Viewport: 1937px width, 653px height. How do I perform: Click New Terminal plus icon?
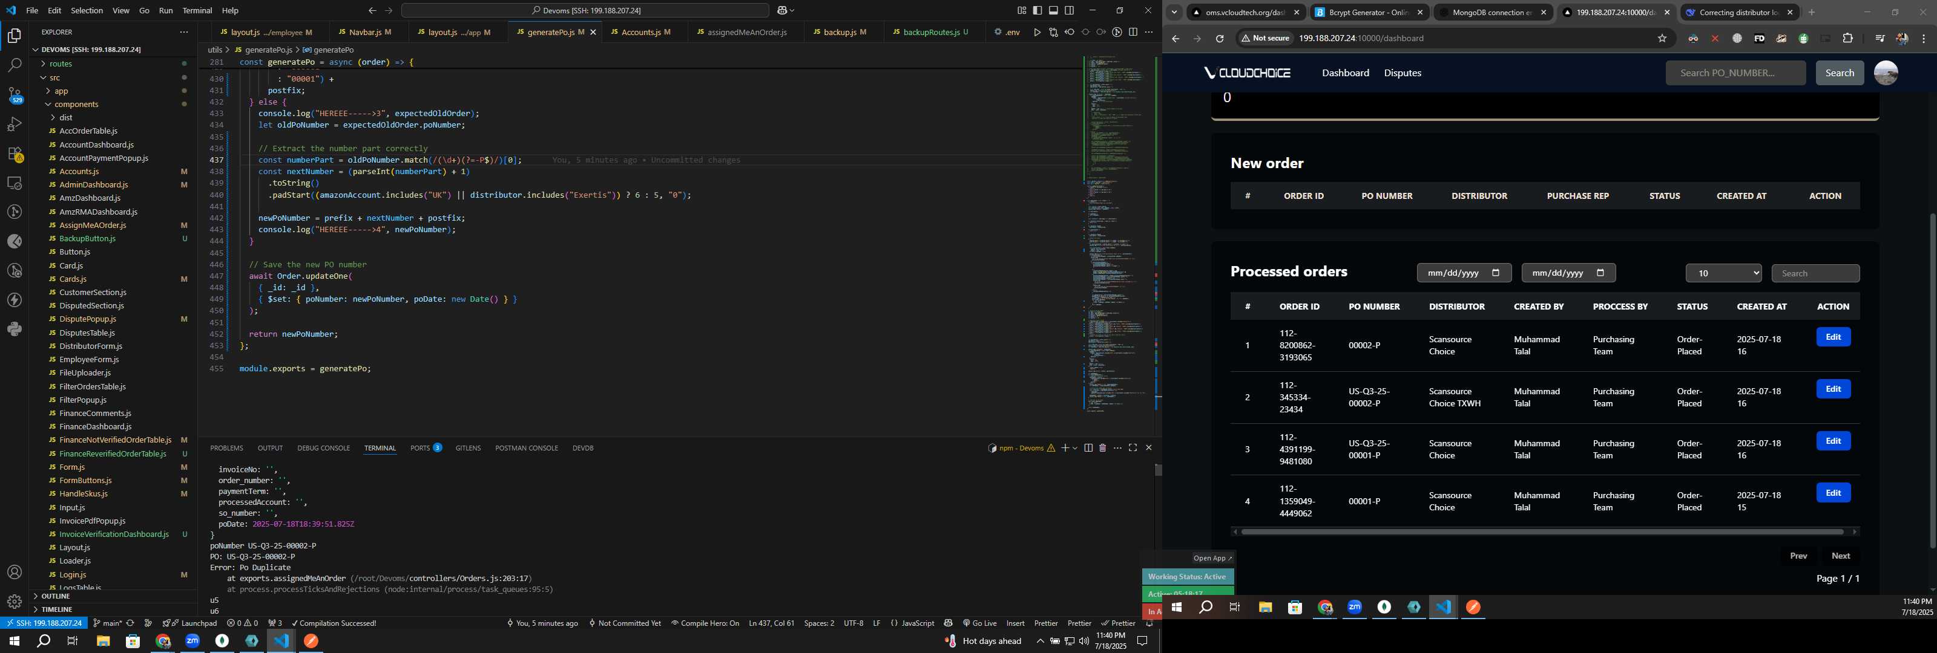[1065, 448]
